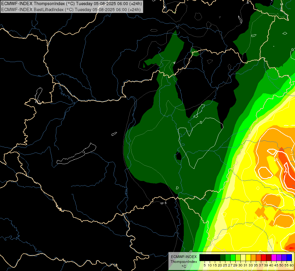Click the legend value label 10
This screenshot has height=271, width=295.
[x=210, y=265]
